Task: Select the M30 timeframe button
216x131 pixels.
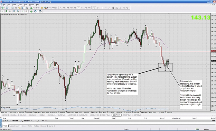Action: tap(71, 8)
